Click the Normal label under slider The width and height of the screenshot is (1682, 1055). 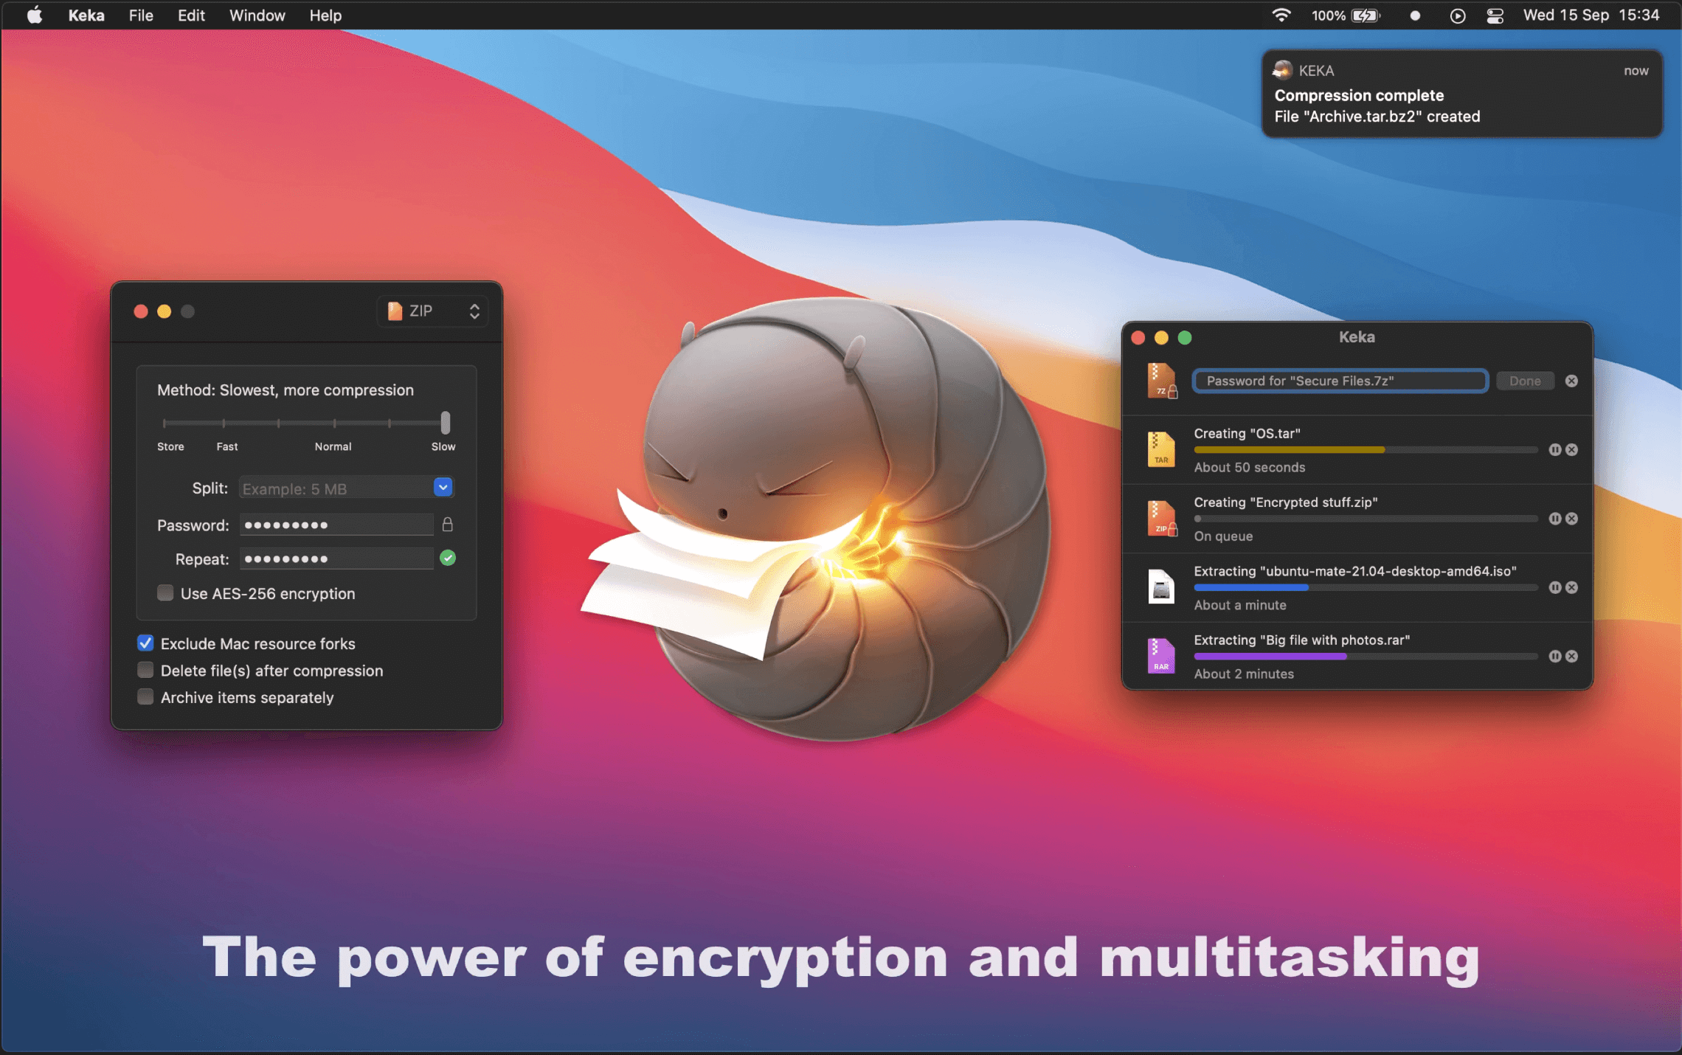click(x=333, y=446)
